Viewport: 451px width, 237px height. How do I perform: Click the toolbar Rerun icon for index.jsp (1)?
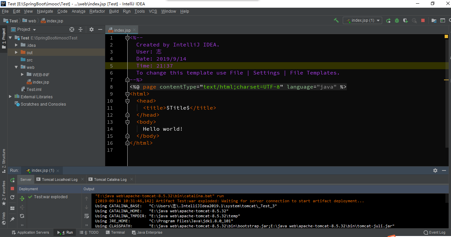pyautogui.click(x=388, y=20)
